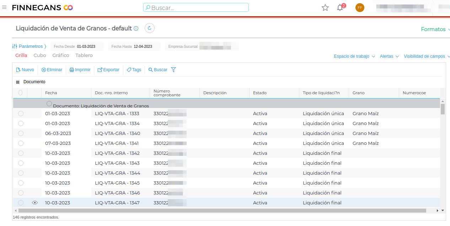Click the refresh icon beside the title
This screenshot has height=226, width=450.
click(150, 28)
